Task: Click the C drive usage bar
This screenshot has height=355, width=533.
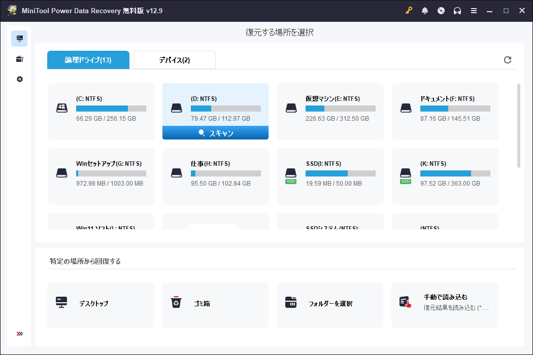Action: point(111,109)
